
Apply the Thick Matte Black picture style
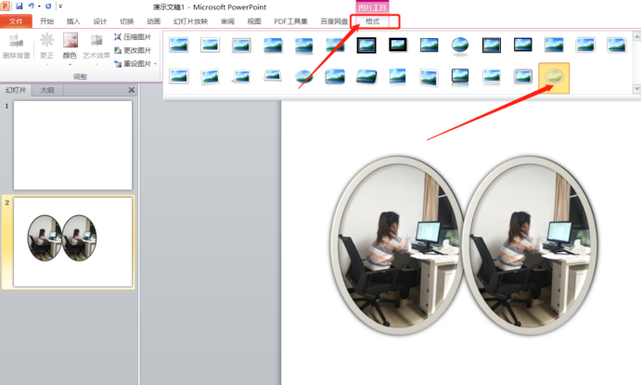pyautogui.click(x=398, y=45)
